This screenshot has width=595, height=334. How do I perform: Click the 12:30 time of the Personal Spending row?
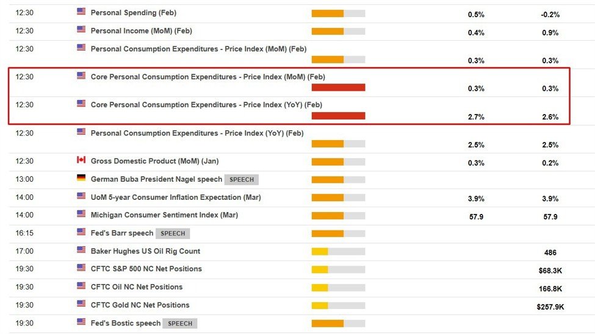click(x=24, y=13)
